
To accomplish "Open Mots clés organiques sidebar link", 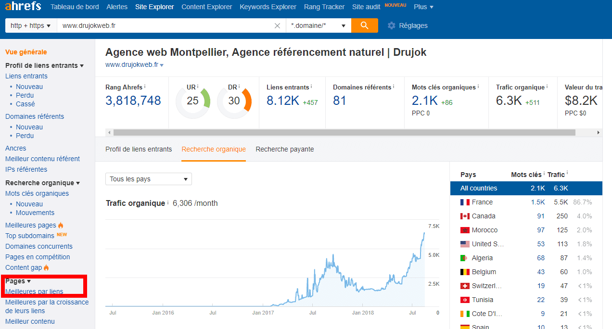I will [37, 193].
